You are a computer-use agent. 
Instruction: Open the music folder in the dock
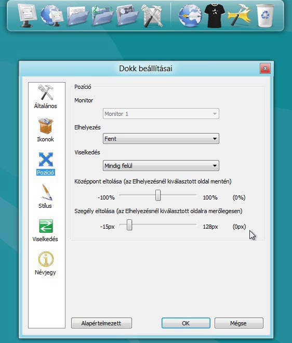click(102, 16)
